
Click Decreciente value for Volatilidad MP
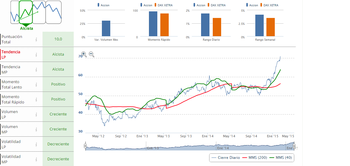pos(58,159)
